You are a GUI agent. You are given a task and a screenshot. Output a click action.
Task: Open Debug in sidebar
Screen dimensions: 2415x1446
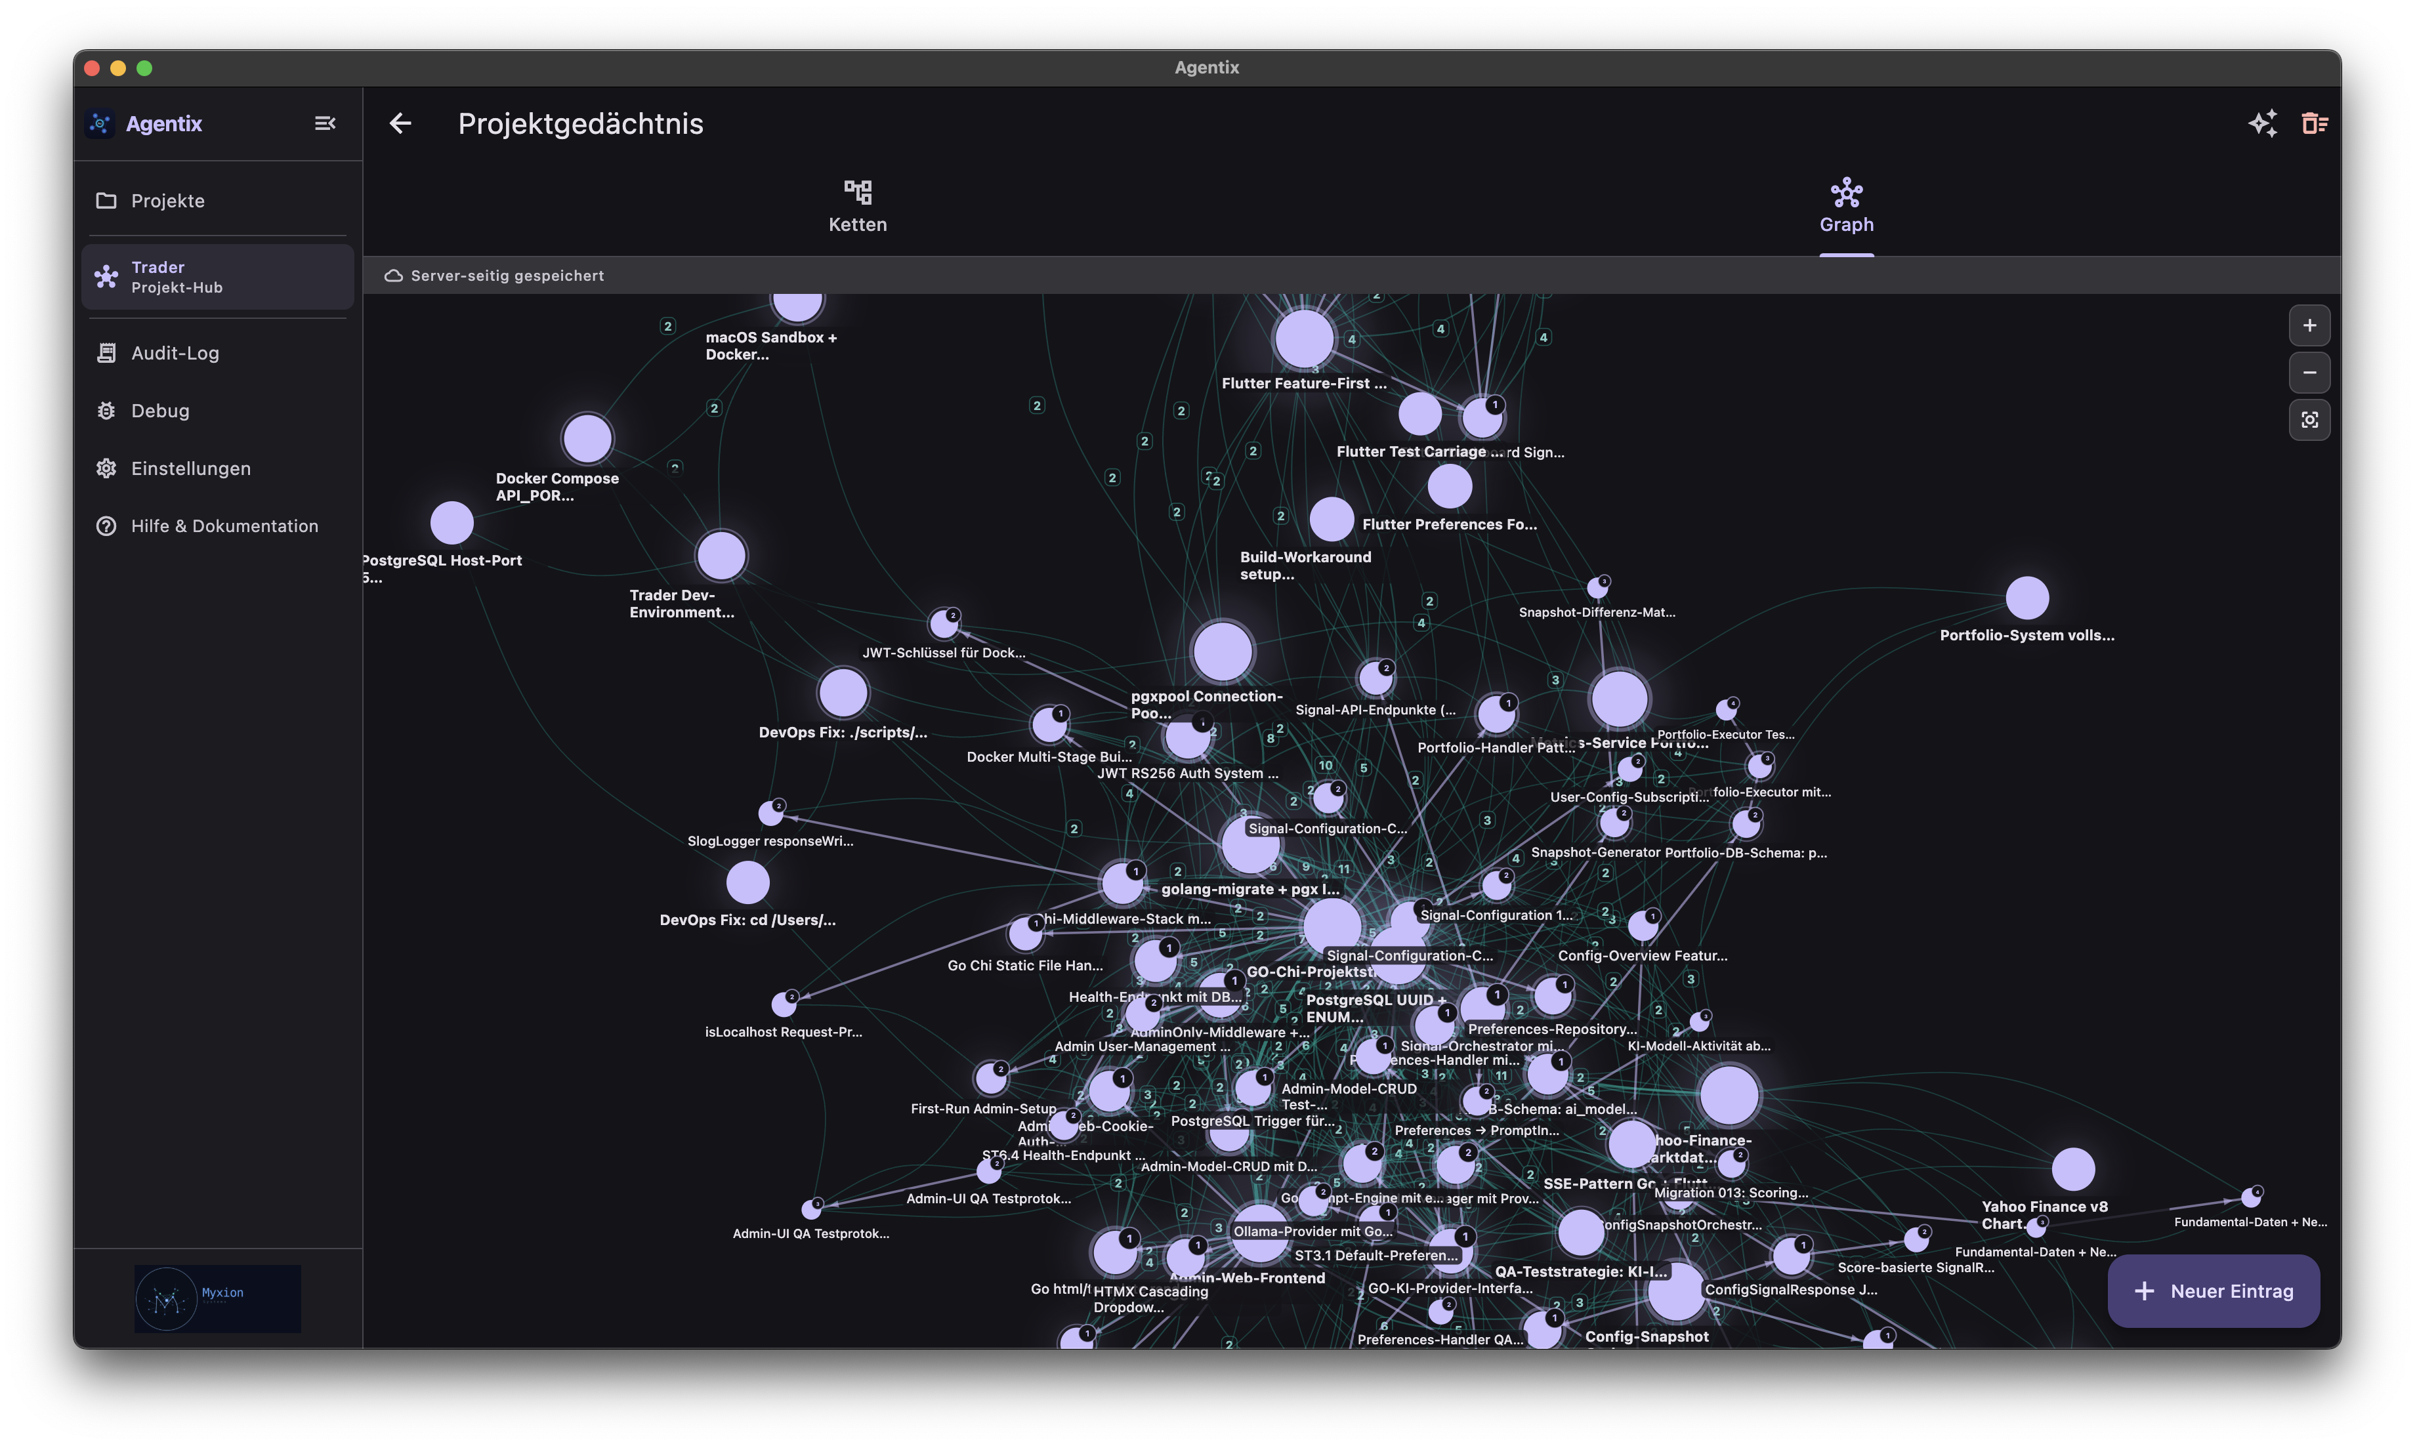point(217,410)
